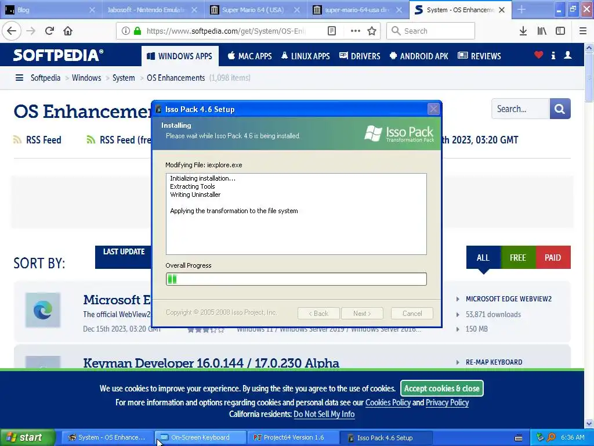
Task: Click Windows breadcrumb link
Action: click(86, 78)
